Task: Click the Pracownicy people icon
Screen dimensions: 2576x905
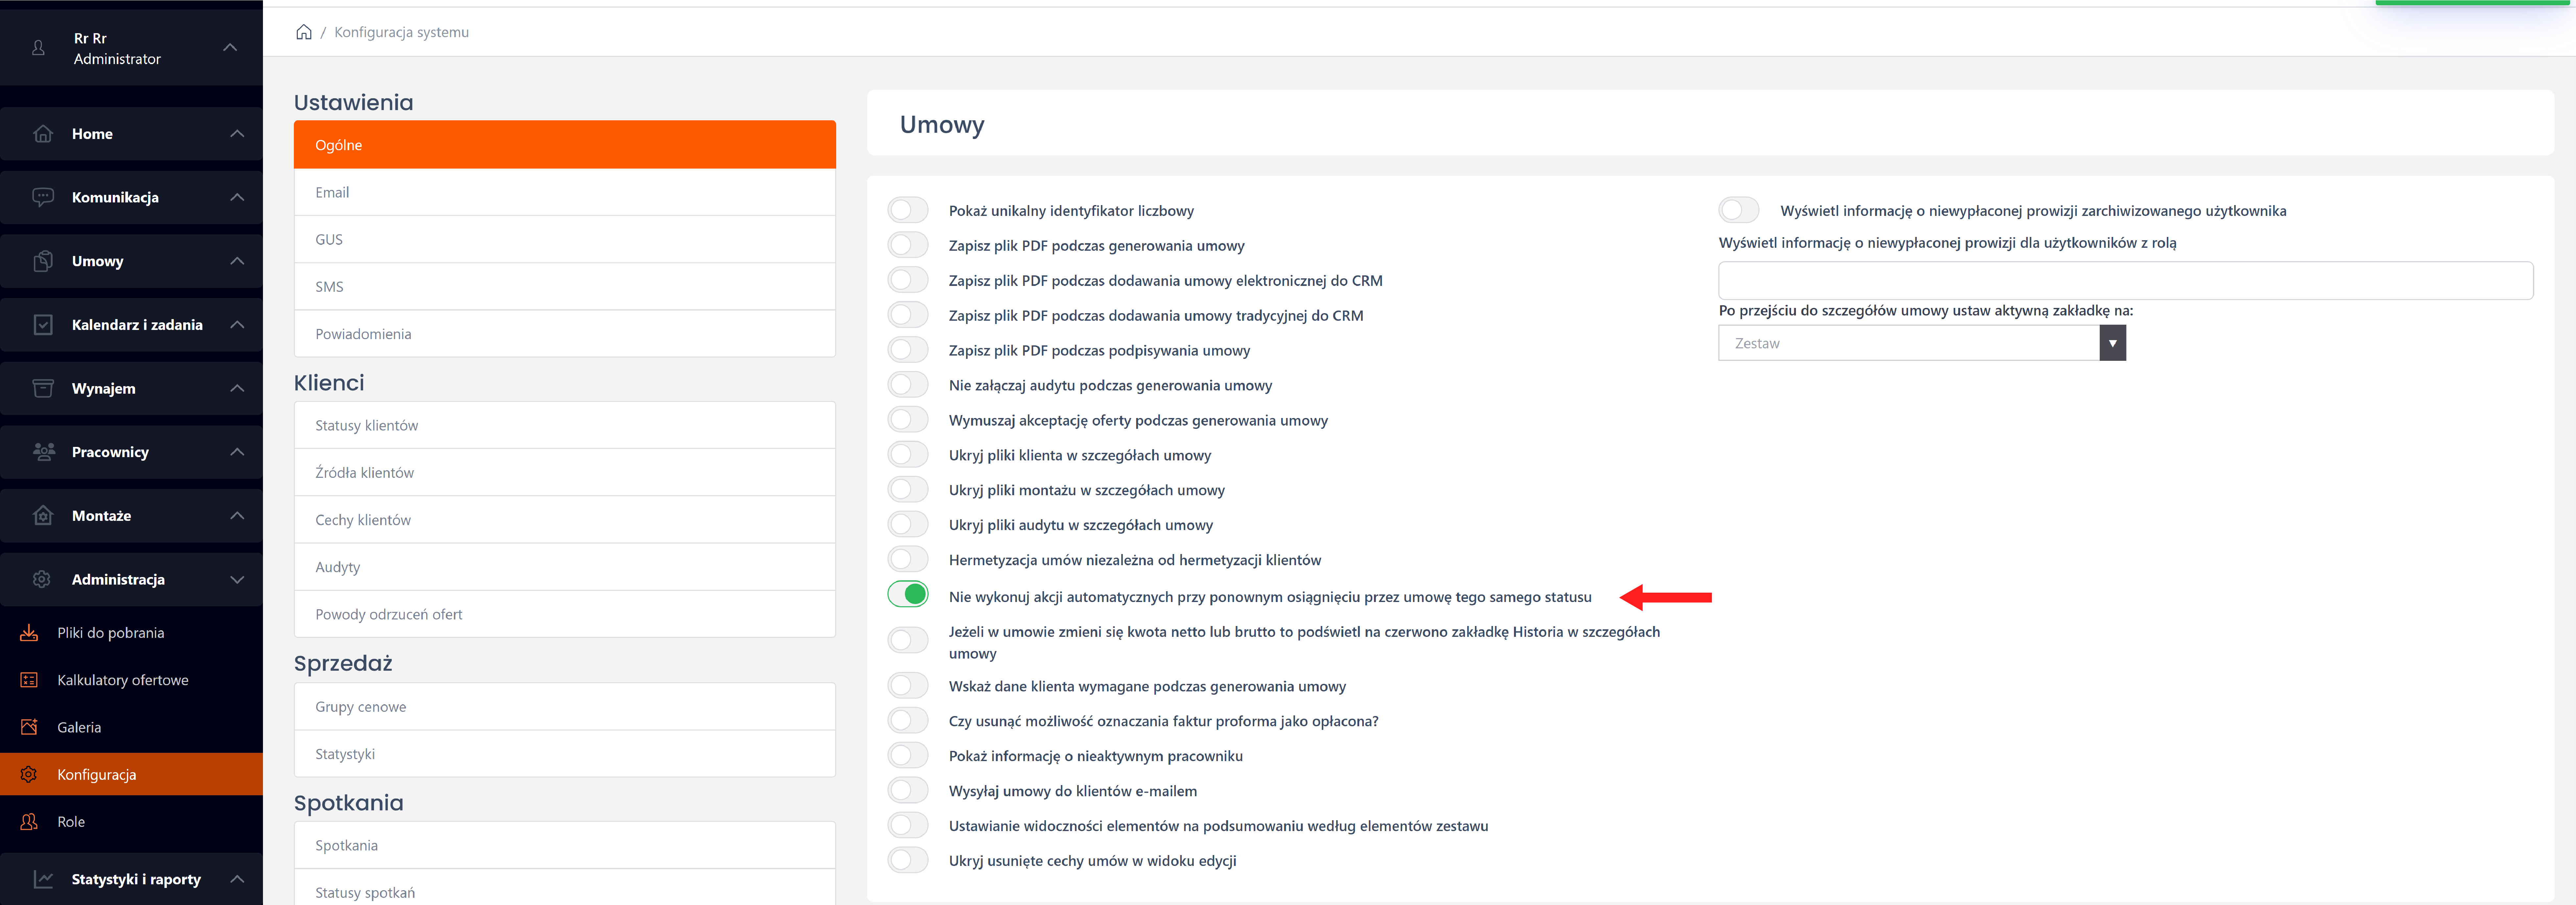Action: [43, 452]
